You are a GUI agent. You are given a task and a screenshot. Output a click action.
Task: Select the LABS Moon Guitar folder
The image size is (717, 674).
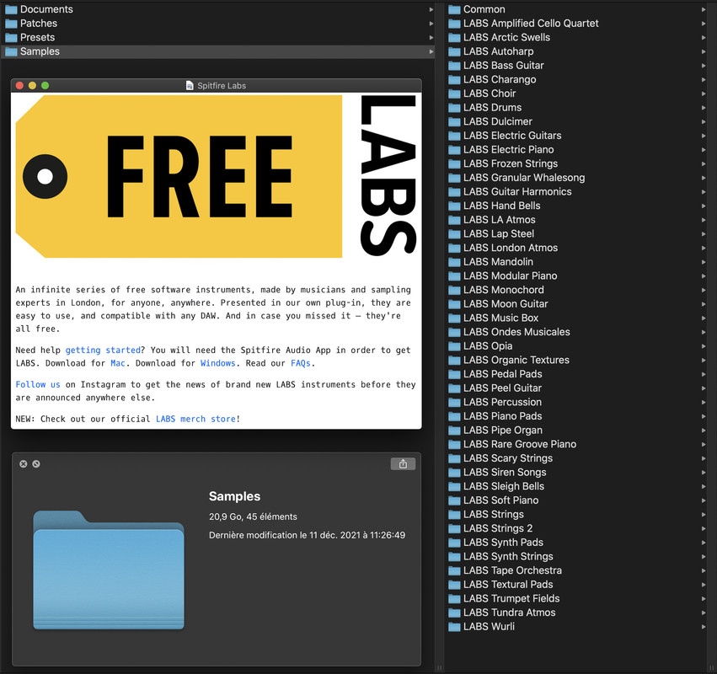point(577,304)
